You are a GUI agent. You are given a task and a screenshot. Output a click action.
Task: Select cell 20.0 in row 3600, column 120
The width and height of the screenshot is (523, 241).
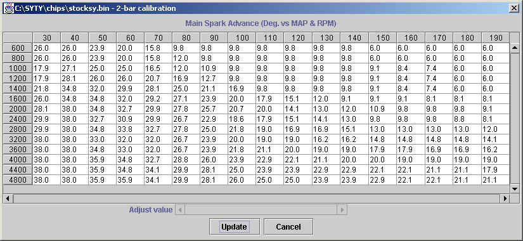(298, 150)
